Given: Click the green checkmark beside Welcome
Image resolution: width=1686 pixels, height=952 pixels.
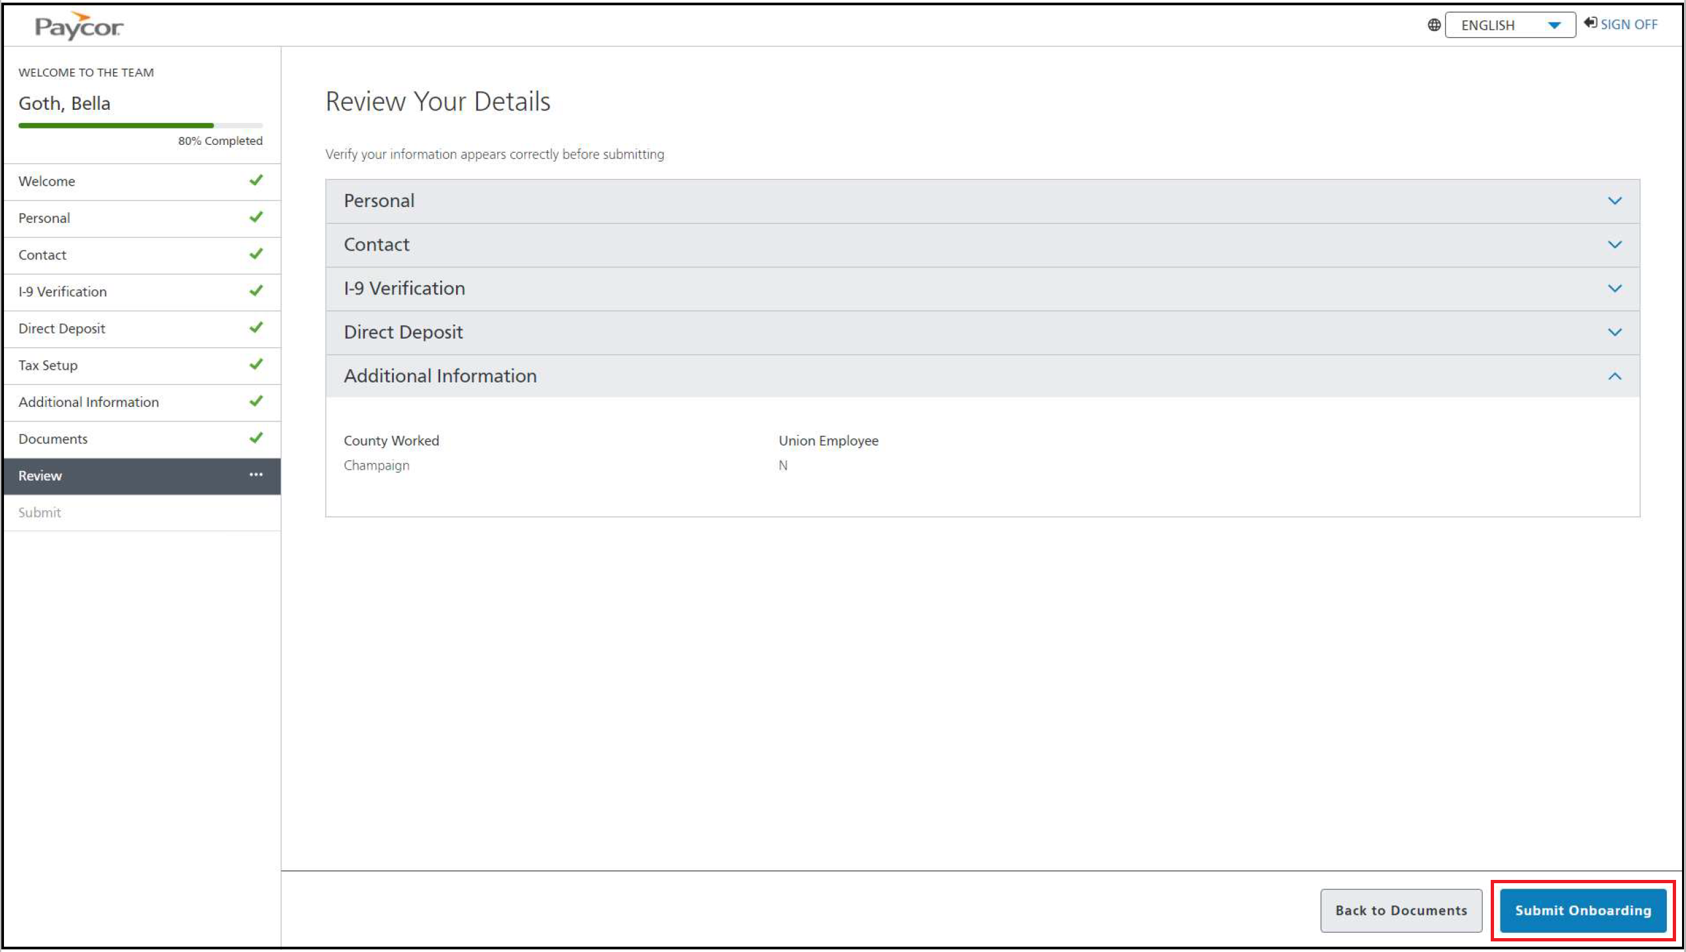Looking at the screenshot, I should [x=256, y=181].
